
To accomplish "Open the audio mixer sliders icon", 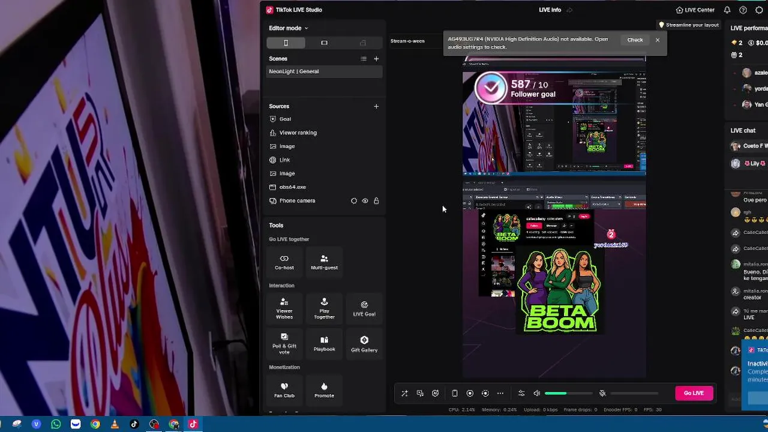I will pos(521,394).
